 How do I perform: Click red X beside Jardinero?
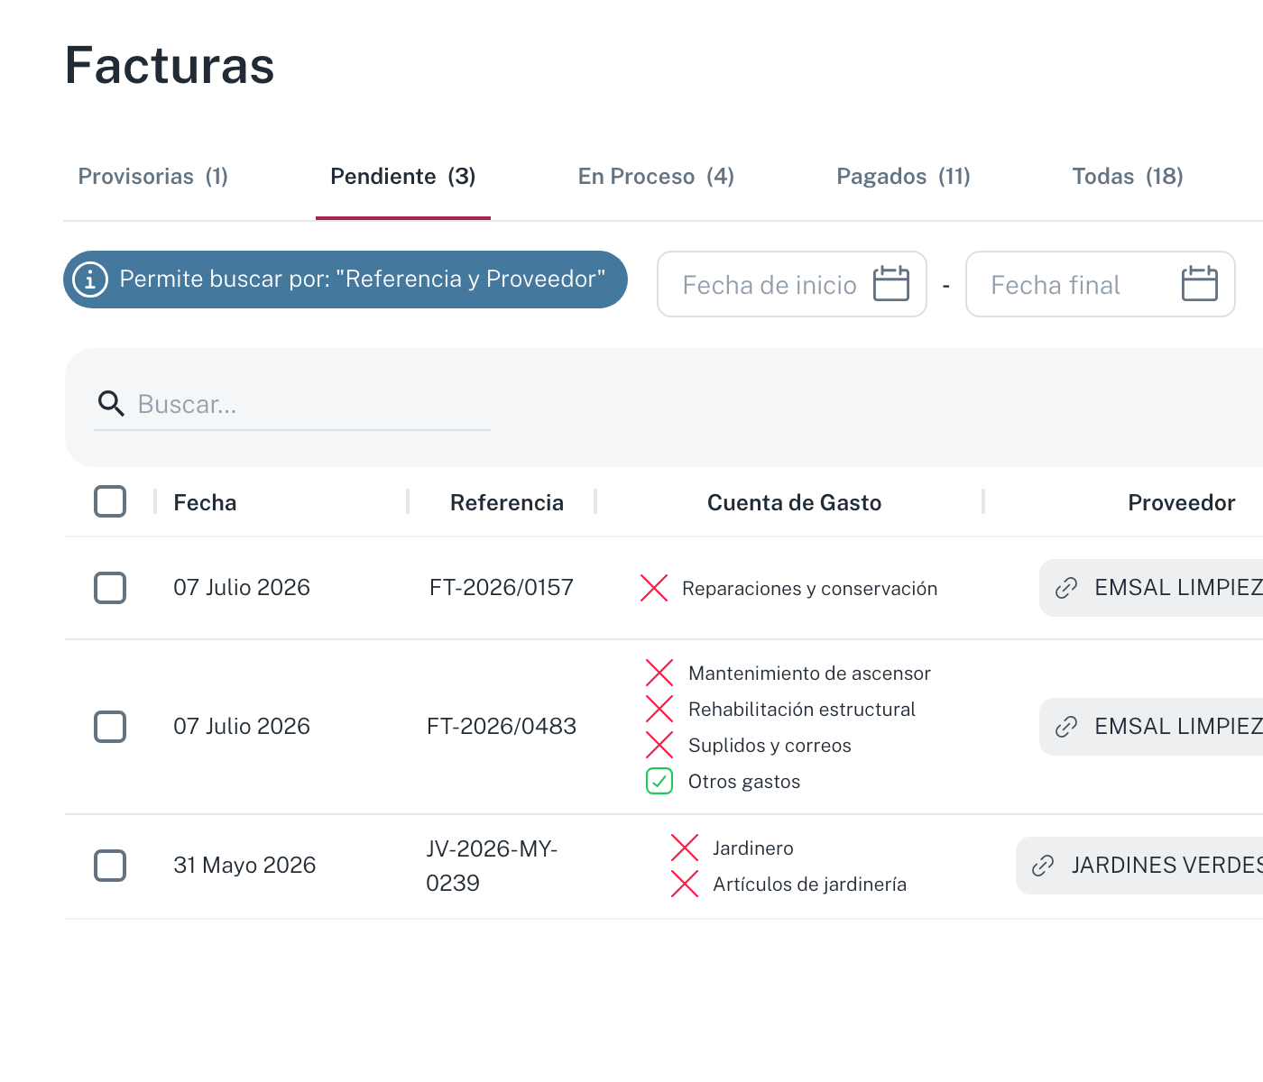click(685, 848)
